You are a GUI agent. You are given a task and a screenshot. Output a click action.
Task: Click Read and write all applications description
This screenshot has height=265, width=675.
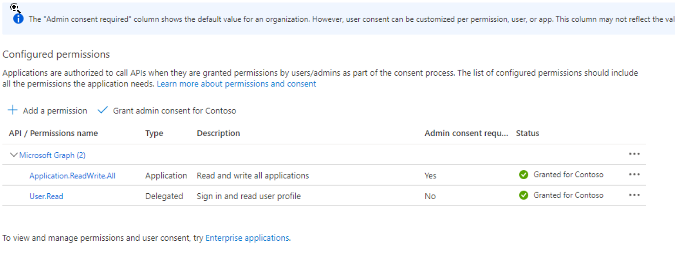253,176
